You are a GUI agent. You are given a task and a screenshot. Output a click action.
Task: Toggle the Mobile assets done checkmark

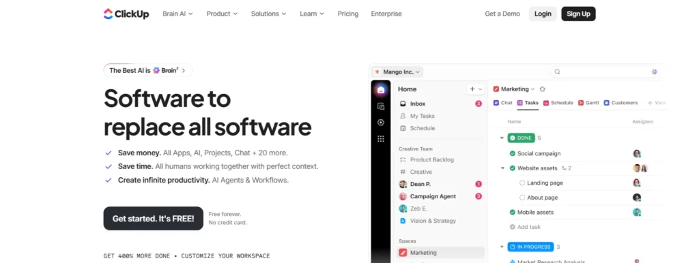click(x=512, y=213)
